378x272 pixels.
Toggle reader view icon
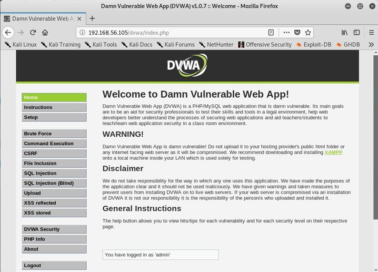(x=271, y=32)
